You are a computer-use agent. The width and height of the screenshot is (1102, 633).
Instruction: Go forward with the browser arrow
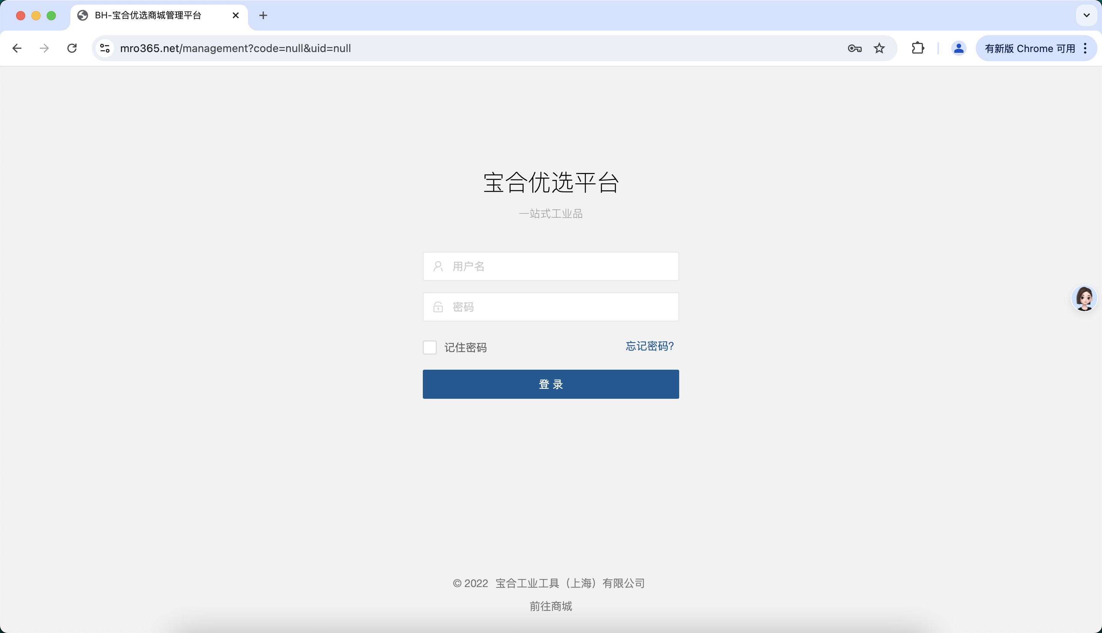44,48
